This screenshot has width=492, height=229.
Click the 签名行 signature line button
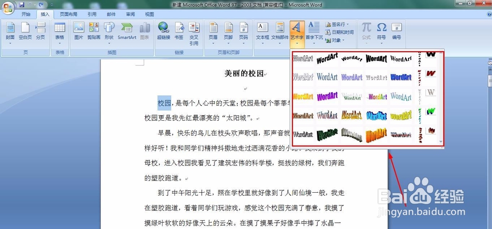[337, 24]
